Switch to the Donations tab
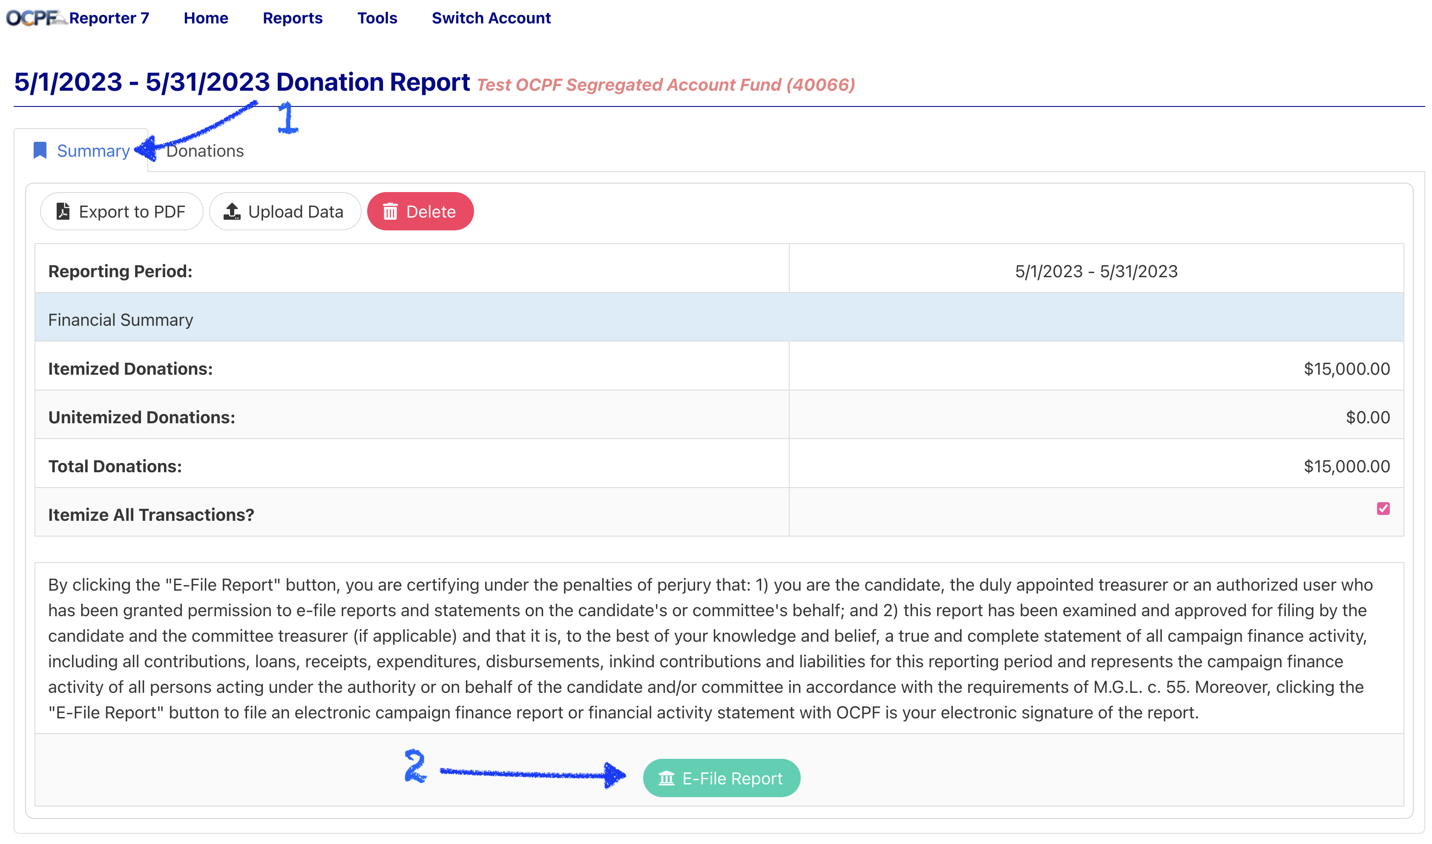 [x=205, y=151]
